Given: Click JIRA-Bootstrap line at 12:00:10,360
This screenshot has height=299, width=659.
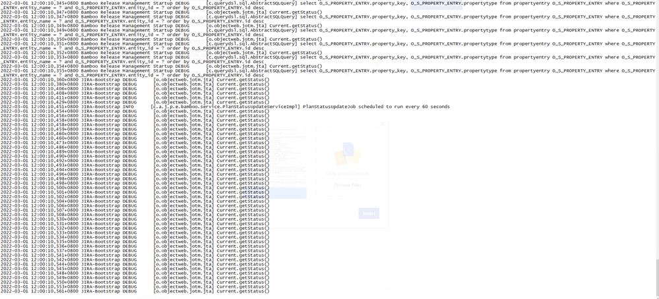Looking at the screenshot, I should click(135, 80).
